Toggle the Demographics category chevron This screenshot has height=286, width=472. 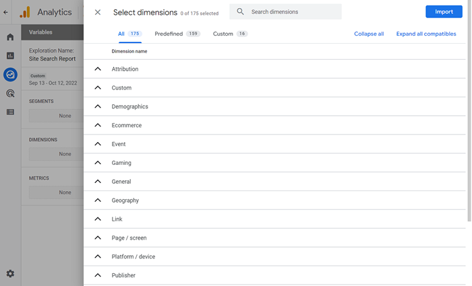pos(98,106)
